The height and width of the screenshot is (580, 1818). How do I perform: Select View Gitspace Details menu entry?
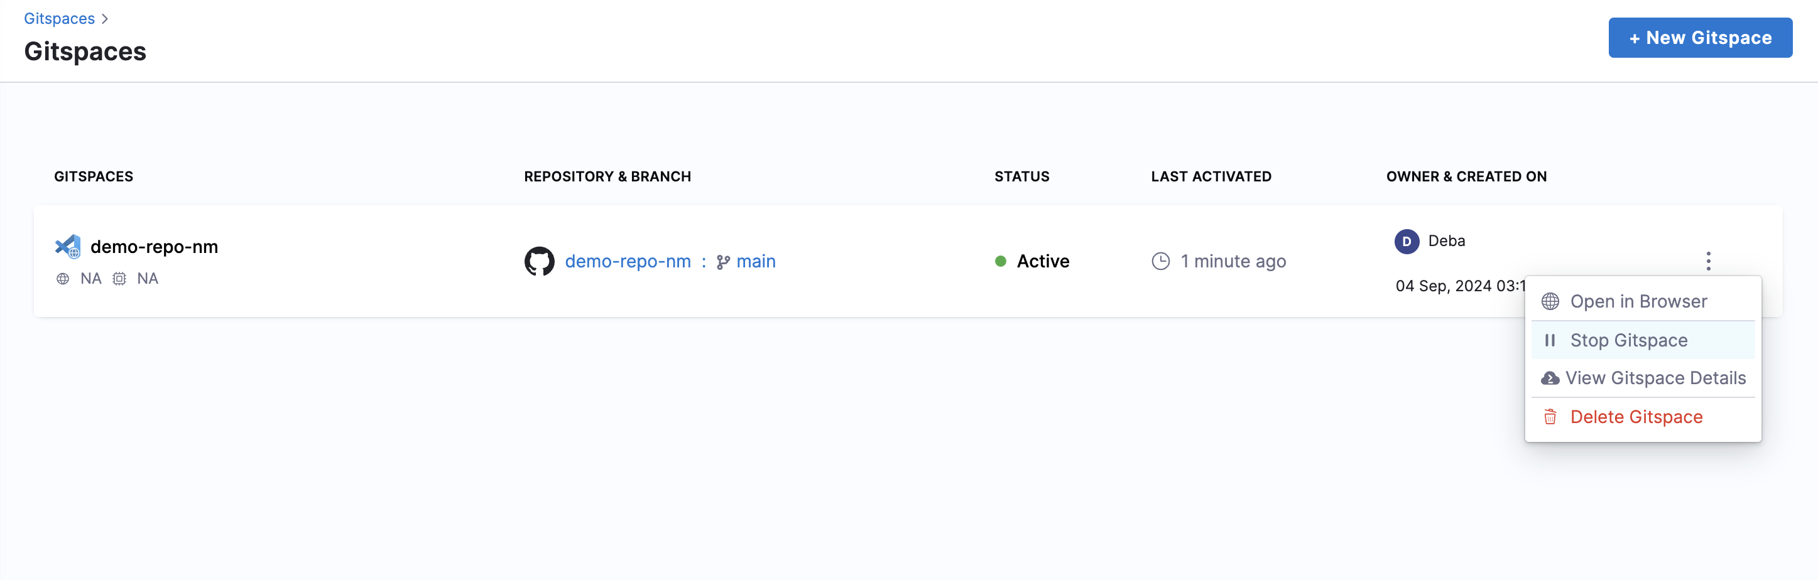(1642, 379)
